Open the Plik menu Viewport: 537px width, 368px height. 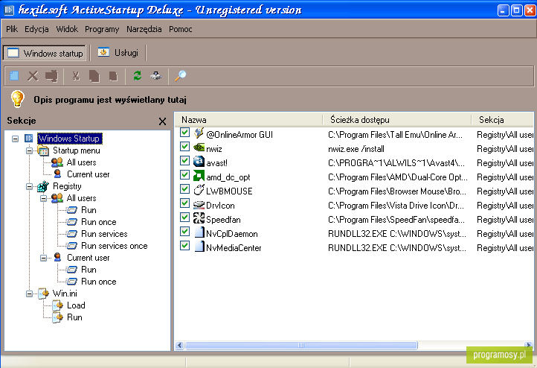click(x=12, y=29)
